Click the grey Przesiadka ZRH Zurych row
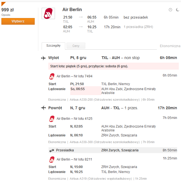 (x=113, y=150)
